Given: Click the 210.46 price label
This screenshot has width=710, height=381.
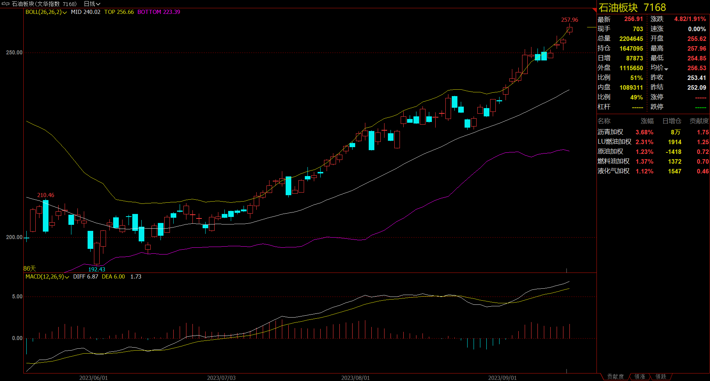Looking at the screenshot, I should pos(45,195).
